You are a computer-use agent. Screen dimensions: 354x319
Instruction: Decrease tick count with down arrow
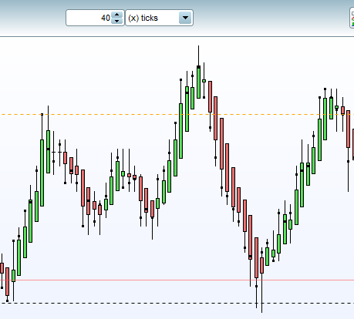(x=117, y=21)
